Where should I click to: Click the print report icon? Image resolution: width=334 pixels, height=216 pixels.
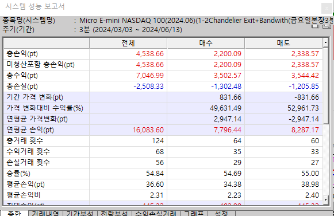click(x=327, y=26)
